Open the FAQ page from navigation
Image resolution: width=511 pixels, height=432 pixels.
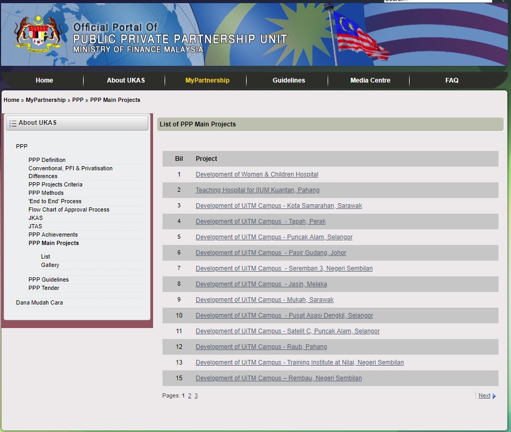click(x=451, y=80)
